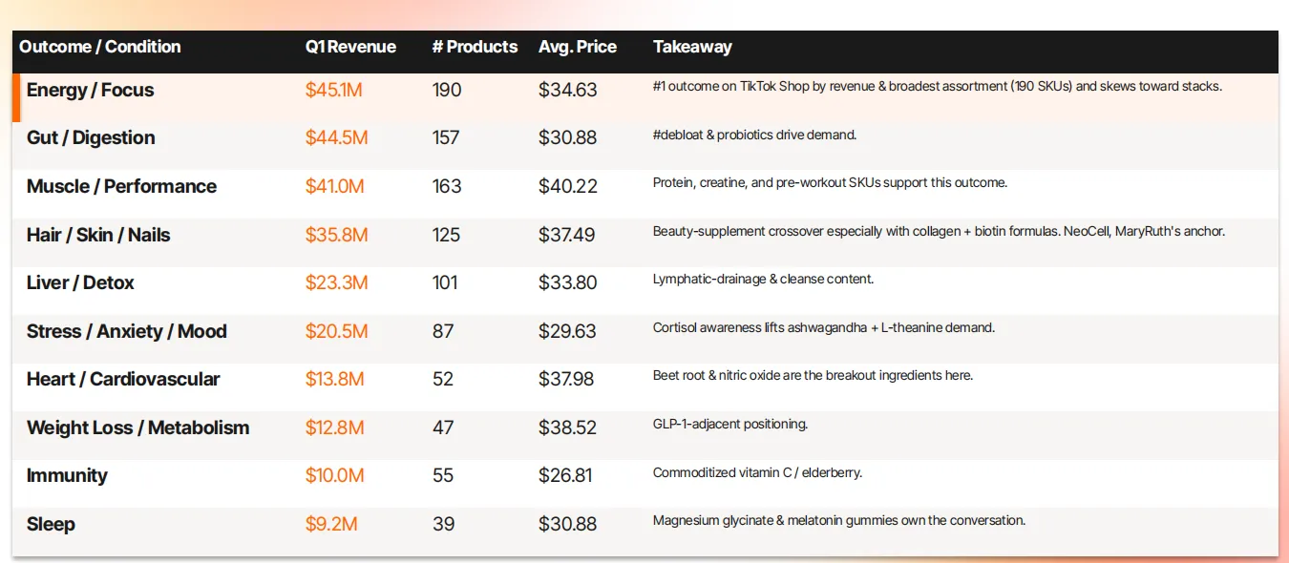Screen dimensions: 1289x563
Task: Click the Gut / Digestion row label
Action: point(91,137)
